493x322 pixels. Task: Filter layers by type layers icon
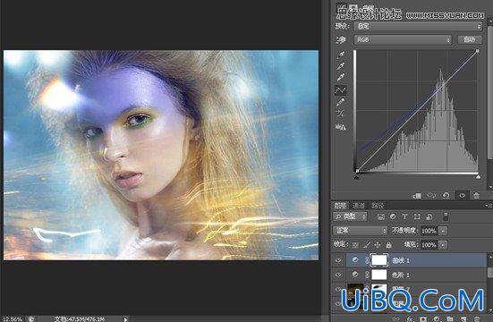pos(404,216)
